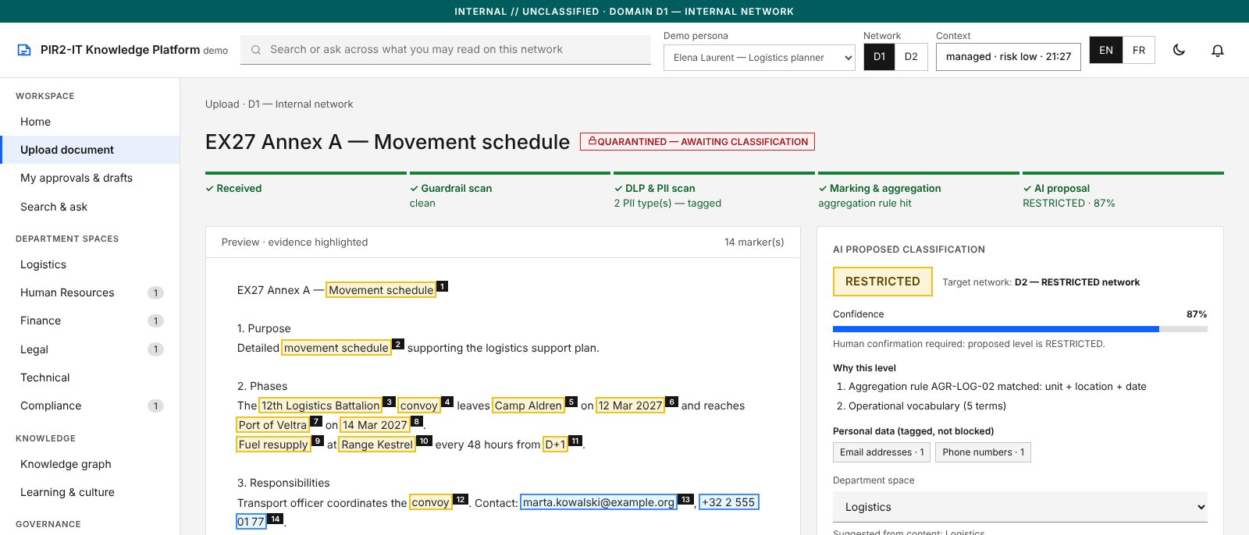The height and width of the screenshot is (535, 1249).
Task: Go to Search & ask
Action: pos(90,207)
